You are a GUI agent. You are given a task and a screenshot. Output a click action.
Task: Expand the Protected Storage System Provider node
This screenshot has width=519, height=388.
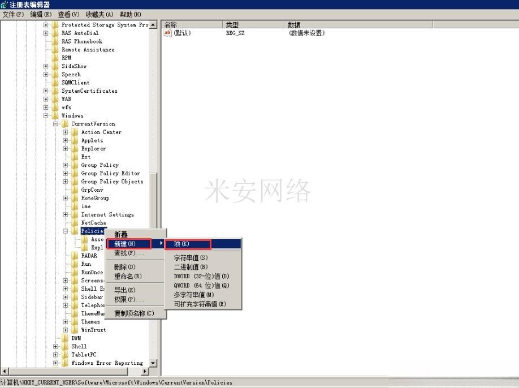click(x=46, y=25)
